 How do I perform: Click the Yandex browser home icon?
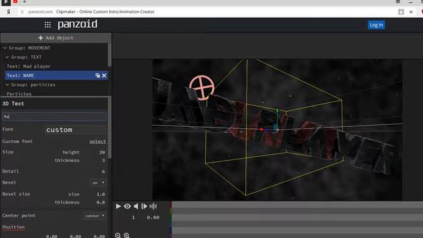(9, 12)
